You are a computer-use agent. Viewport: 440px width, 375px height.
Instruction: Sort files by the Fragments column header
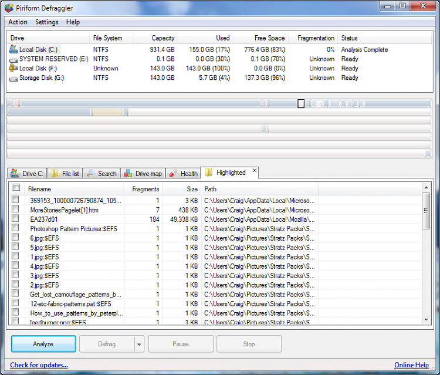(143, 189)
